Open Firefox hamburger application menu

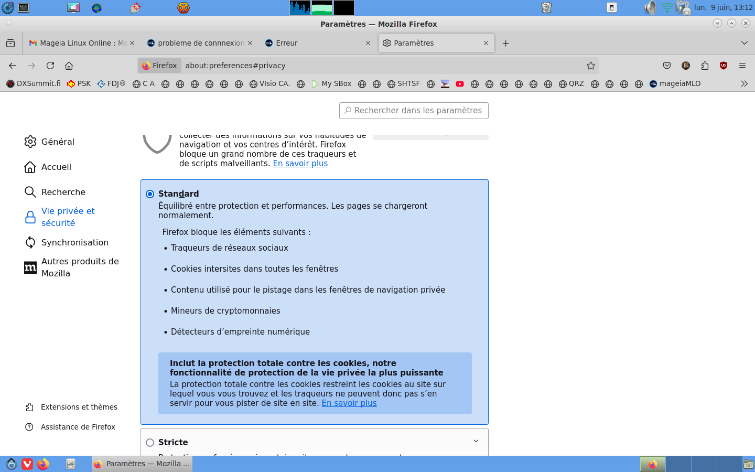742,66
